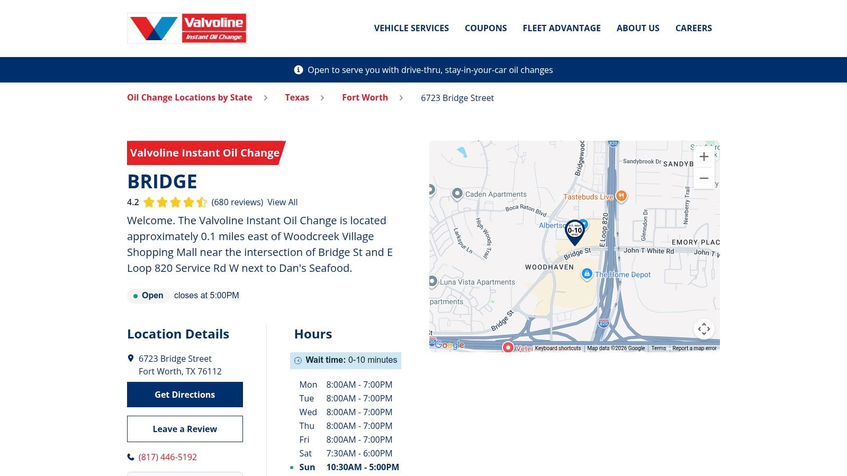Click the fourth star in the rating
847x476 pixels.
click(x=188, y=202)
